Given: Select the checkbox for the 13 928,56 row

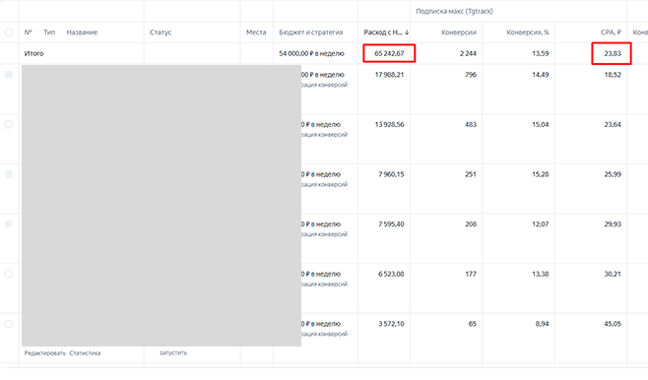Looking at the screenshot, I should [x=8, y=125].
